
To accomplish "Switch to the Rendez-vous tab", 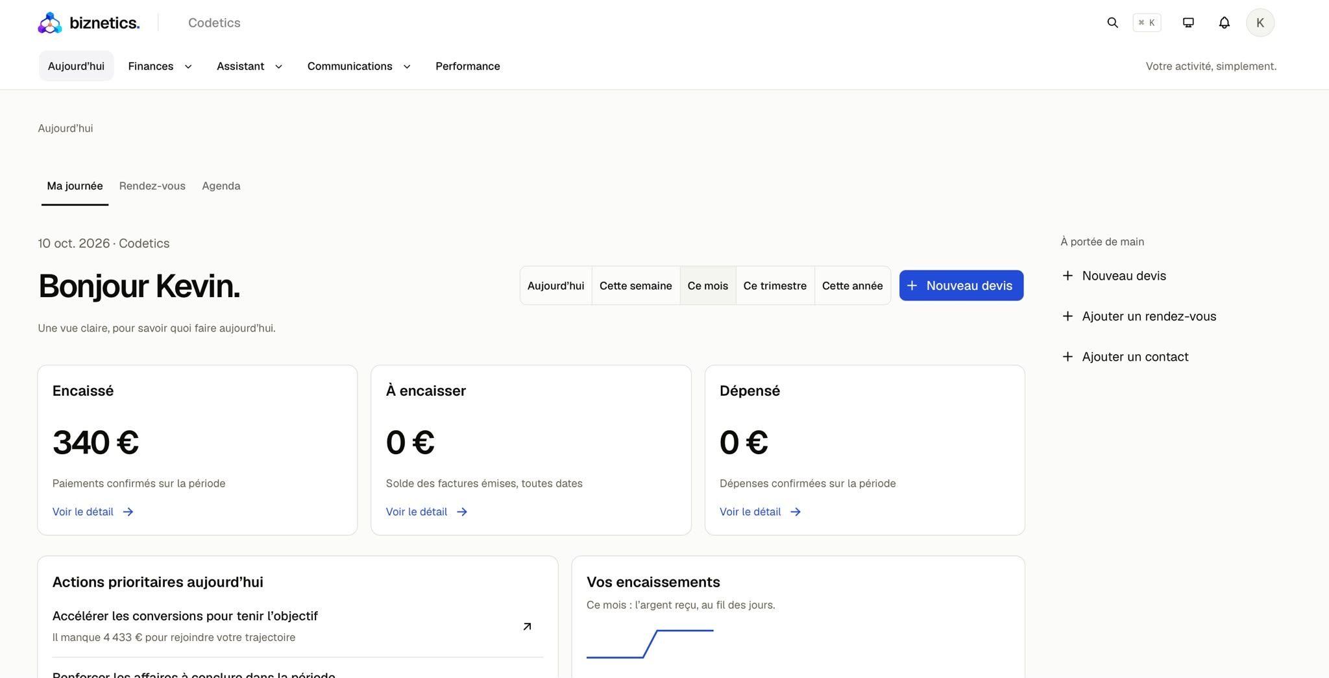I will (152, 186).
